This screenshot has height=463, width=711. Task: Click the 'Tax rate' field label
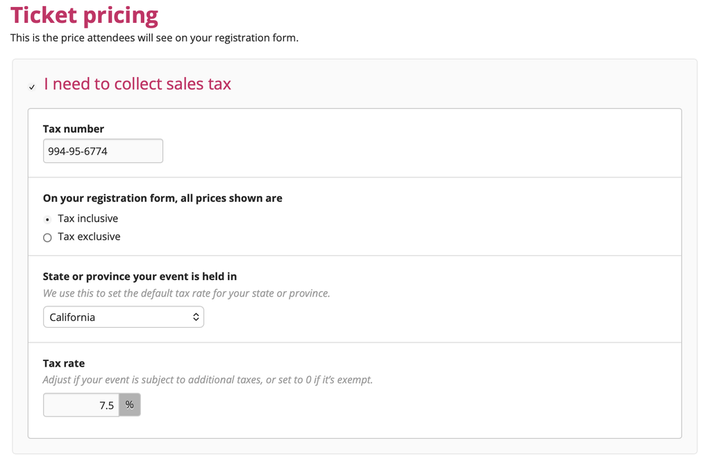(x=64, y=363)
